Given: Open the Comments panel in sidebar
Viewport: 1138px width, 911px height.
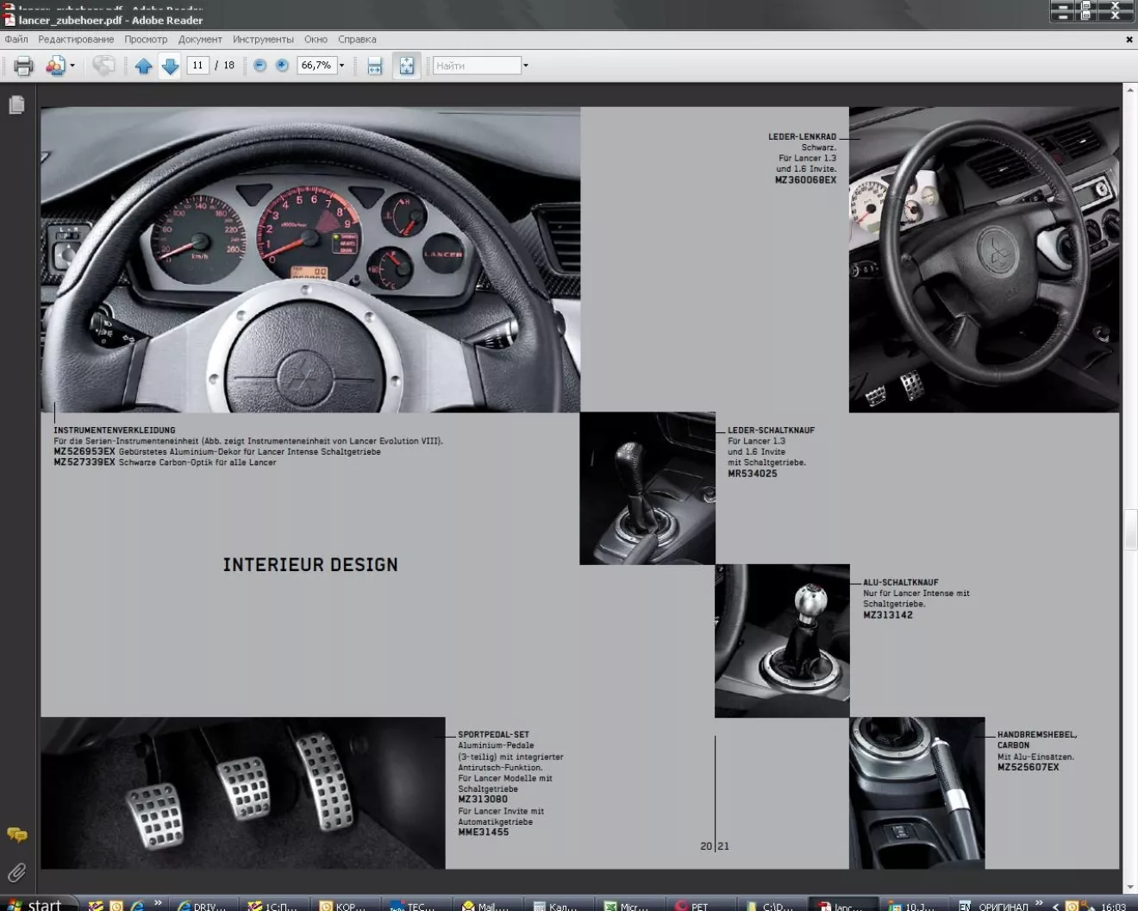Looking at the screenshot, I should (x=16, y=834).
